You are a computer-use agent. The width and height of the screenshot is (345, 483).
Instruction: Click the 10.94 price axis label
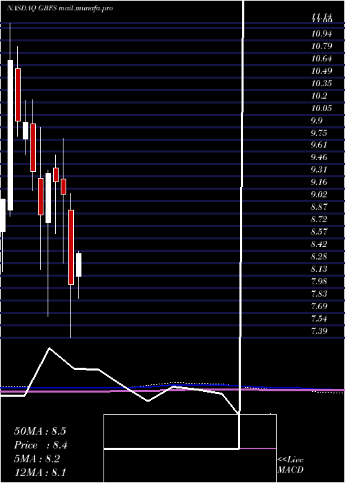pyautogui.click(x=322, y=34)
